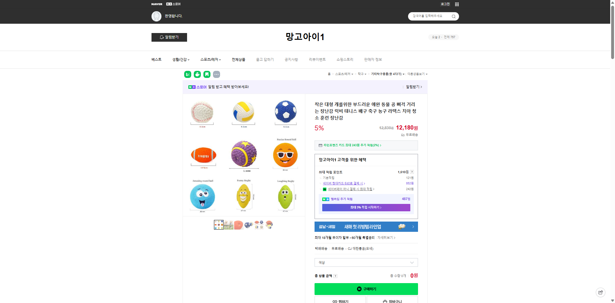This screenshot has height=303, width=615.
Task: Share the product via Naver Cafe icon
Action: [197, 74]
